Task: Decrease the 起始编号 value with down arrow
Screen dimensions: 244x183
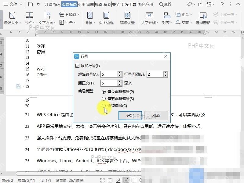Action: (119, 76)
